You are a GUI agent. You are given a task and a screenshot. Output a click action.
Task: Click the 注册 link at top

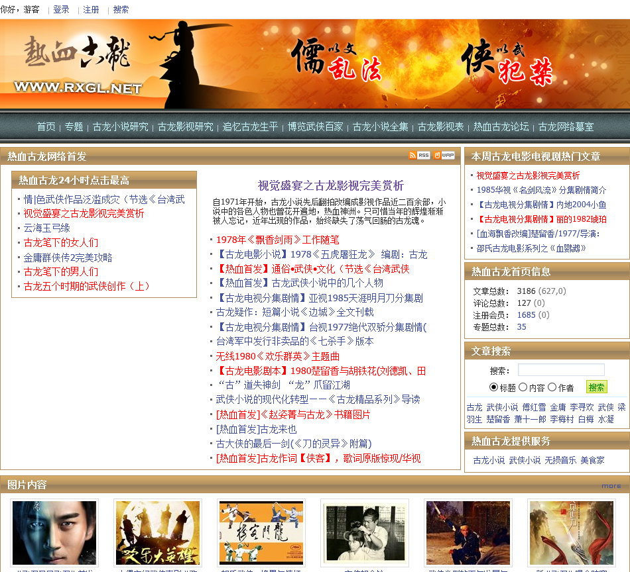[x=91, y=9]
